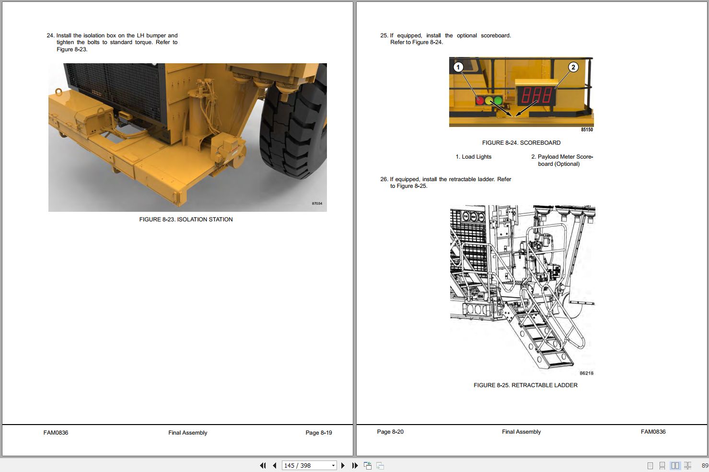
Task: Click the isolation station truck image
Action: tap(187, 137)
